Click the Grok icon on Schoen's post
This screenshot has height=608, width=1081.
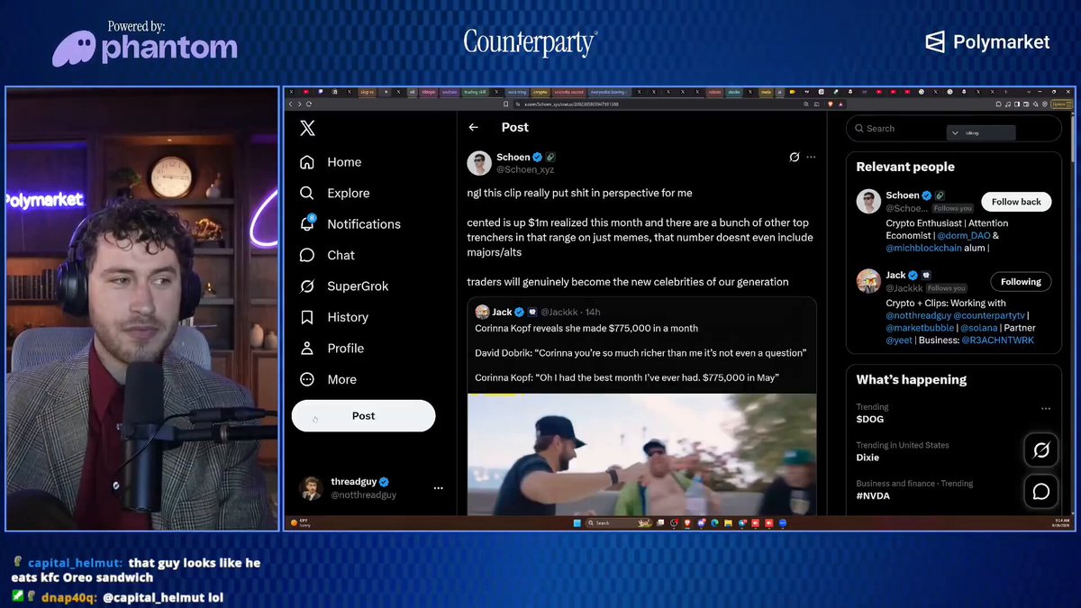(x=794, y=157)
